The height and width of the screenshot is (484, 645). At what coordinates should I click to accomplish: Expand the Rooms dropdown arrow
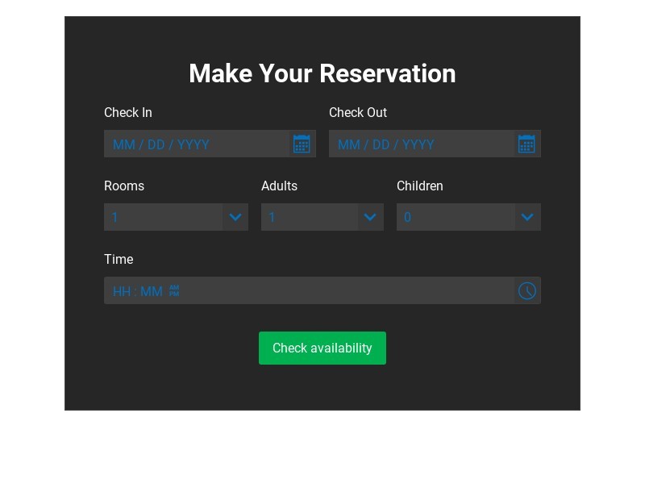coord(235,217)
